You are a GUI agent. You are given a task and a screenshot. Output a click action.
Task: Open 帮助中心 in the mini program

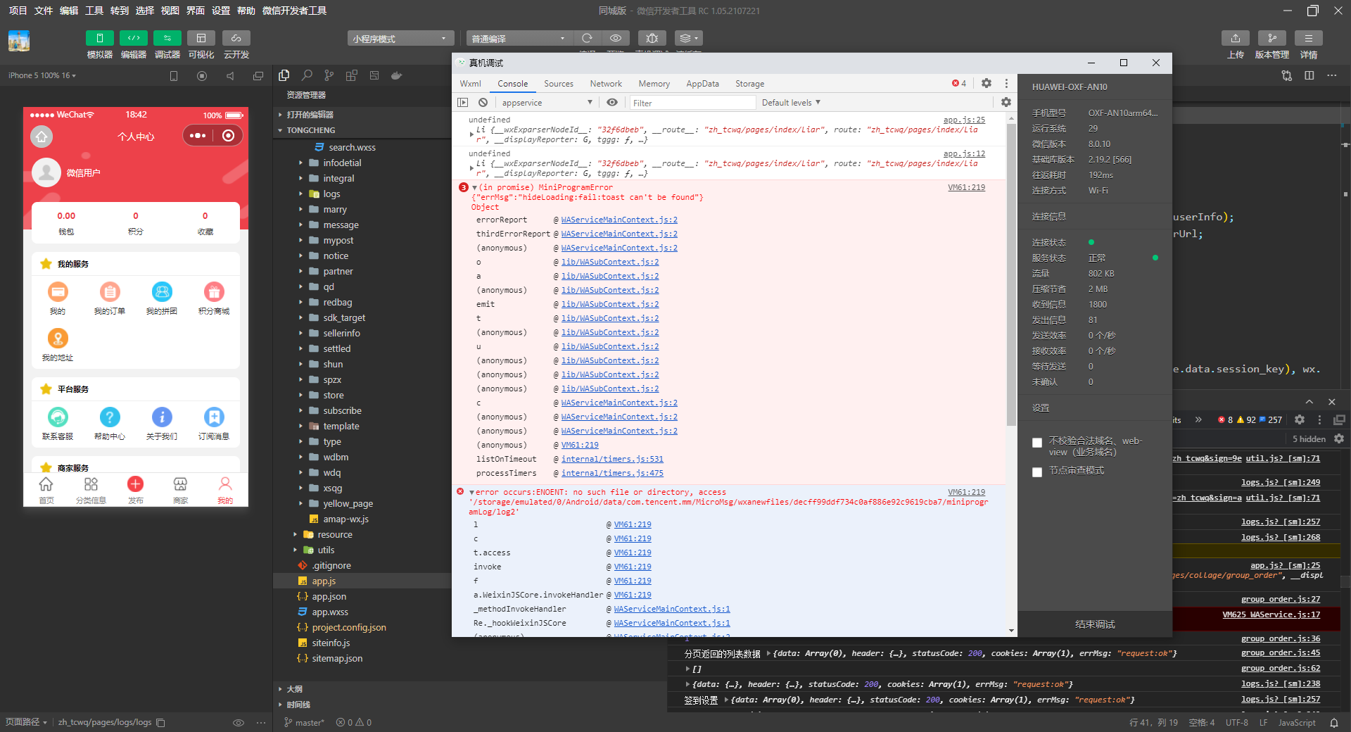coord(110,424)
